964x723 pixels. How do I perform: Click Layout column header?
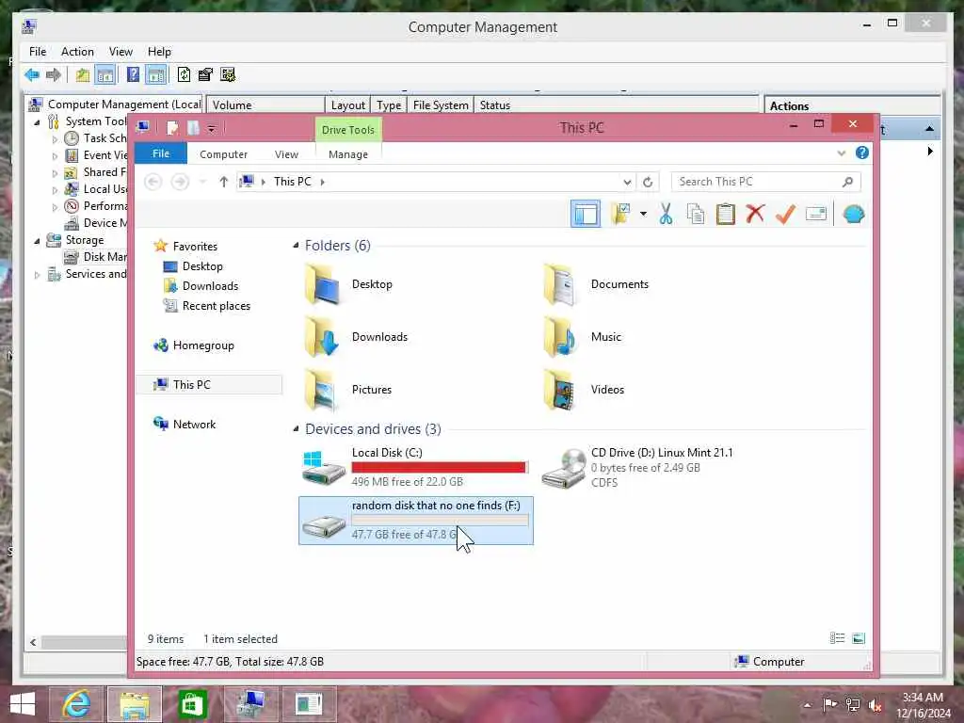(x=348, y=105)
